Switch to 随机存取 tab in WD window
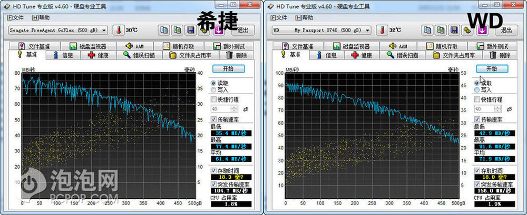527x215 pixels. pyautogui.click(x=442, y=46)
